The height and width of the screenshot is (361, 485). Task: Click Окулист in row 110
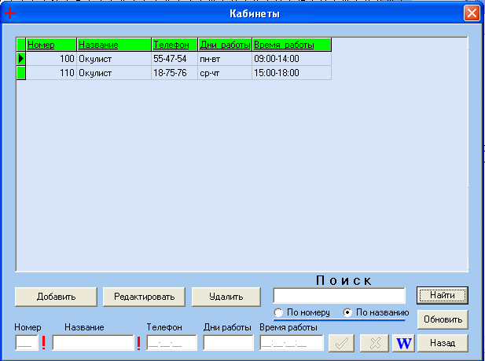[x=114, y=73]
